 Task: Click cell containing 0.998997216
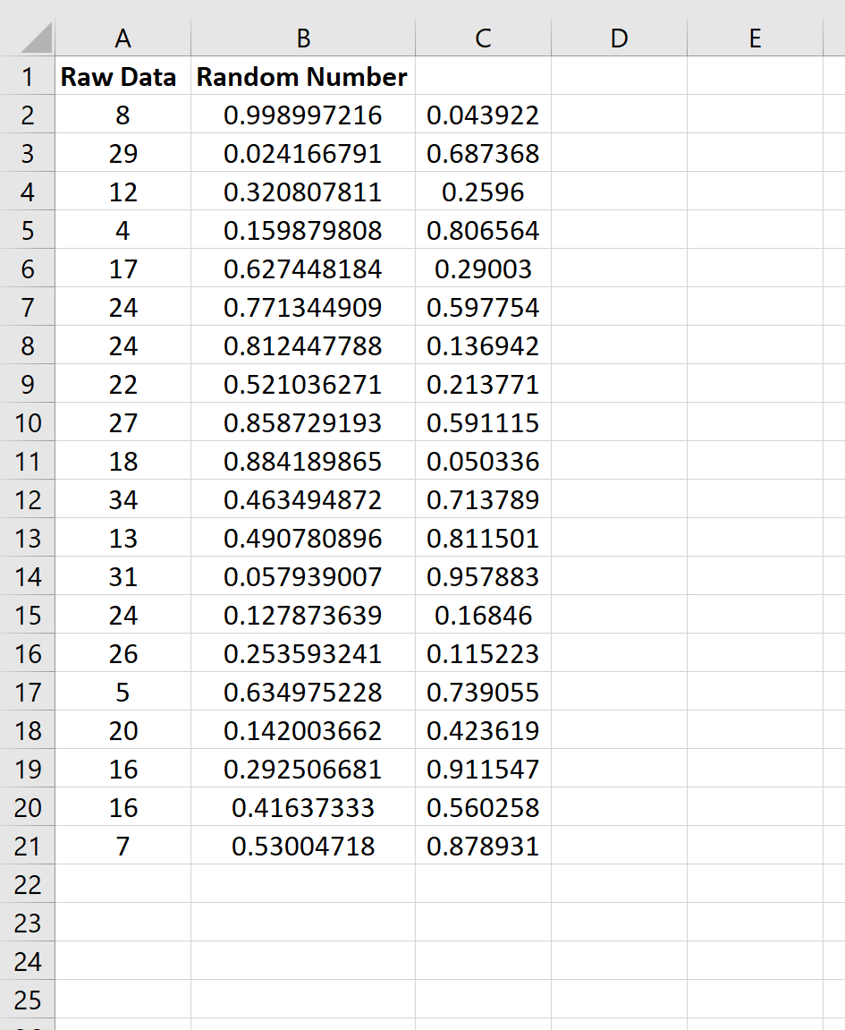[302, 115]
